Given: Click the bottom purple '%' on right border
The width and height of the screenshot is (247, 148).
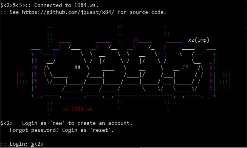Looking at the screenshot, I should (x=211, y=88).
